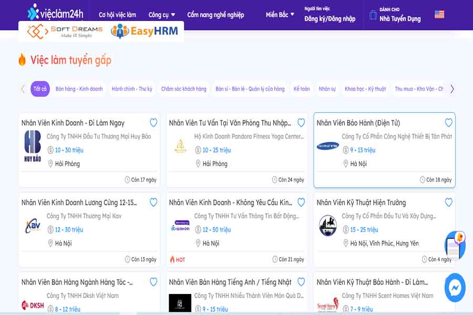
Task: Save job Nhân Viên Bảo Hành (Điện Tử)
Action: pyautogui.click(x=449, y=122)
